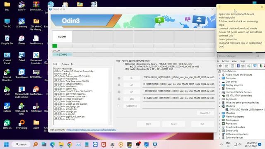Image resolution: width=265 pixels, height=149 pixels.
Task: Switch to the Log tab in Odin
Action: coord(55,64)
